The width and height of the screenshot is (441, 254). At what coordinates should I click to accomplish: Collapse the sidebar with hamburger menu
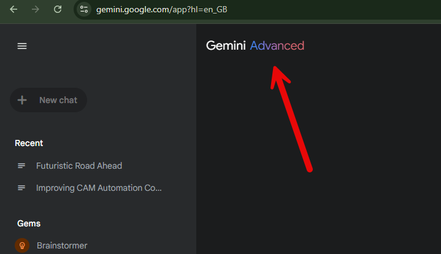click(22, 46)
